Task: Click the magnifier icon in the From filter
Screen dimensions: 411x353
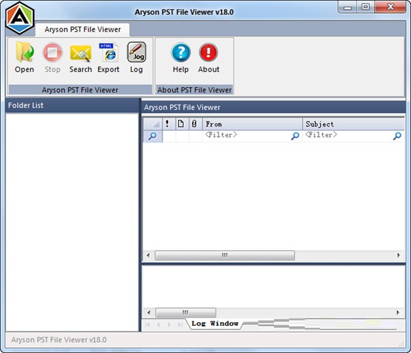Action: pos(295,135)
